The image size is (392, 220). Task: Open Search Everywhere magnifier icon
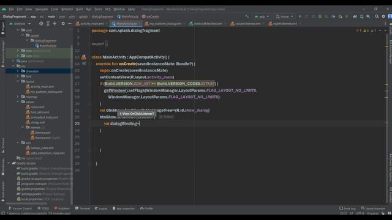coord(377,16)
